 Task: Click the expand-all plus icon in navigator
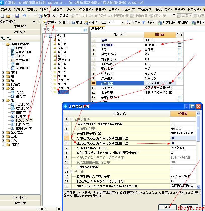click(x=3, y=38)
